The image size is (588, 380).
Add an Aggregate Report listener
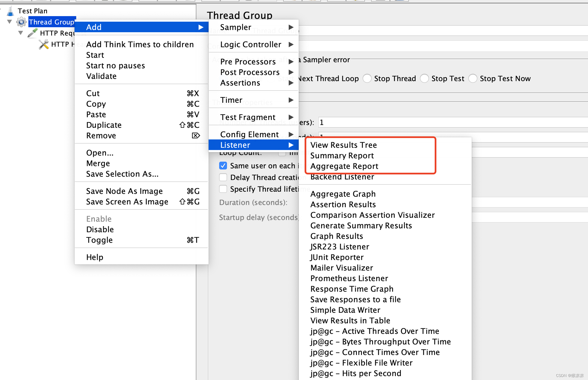pos(344,166)
